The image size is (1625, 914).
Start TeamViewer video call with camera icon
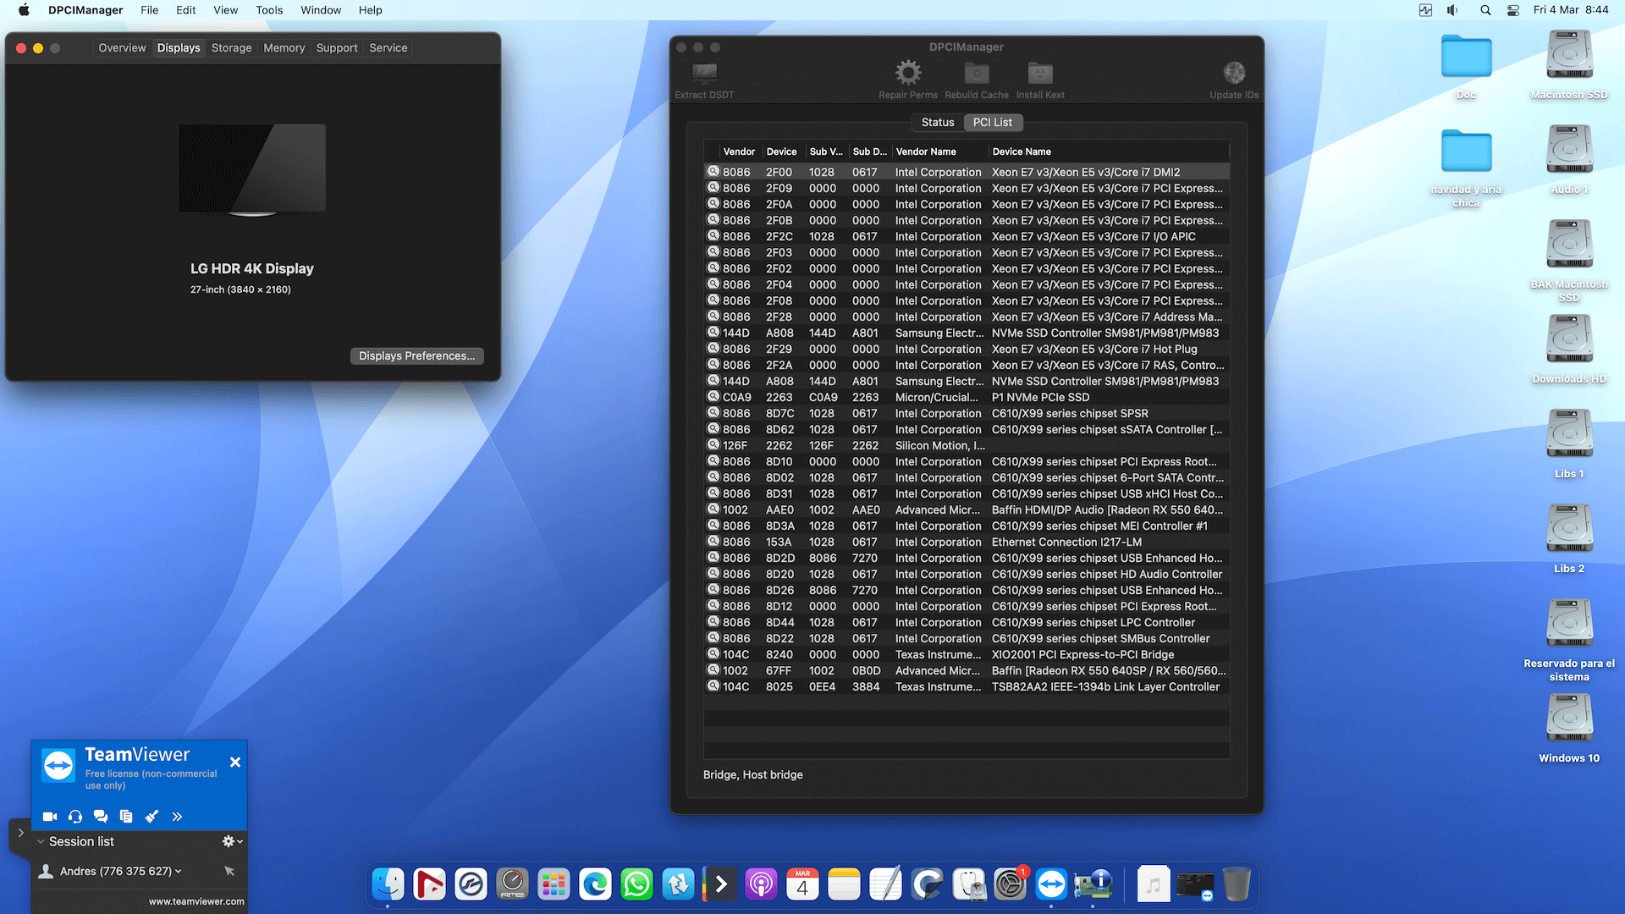pyautogui.click(x=50, y=817)
